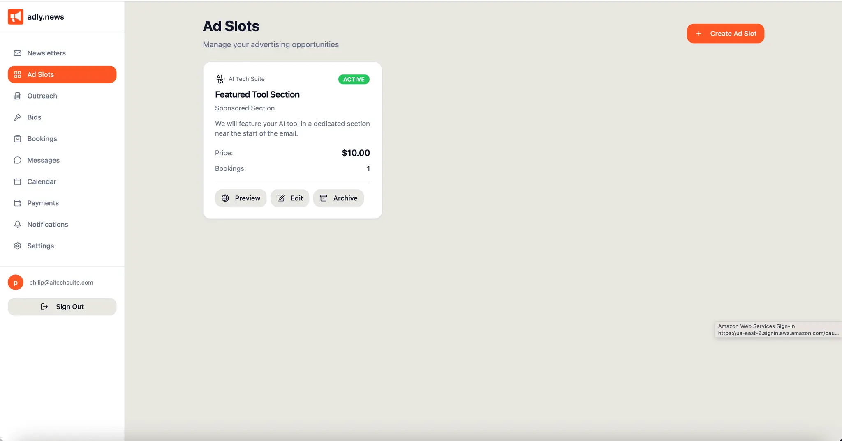Go to the Payments section

(x=62, y=203)
